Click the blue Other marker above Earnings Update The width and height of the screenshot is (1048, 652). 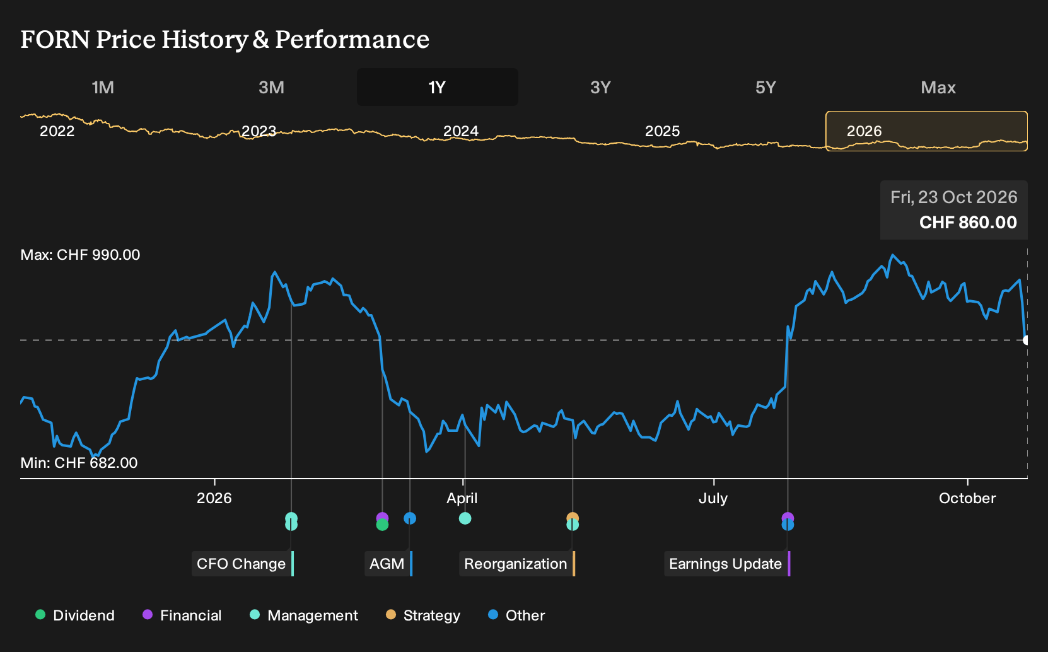(788, 525)
